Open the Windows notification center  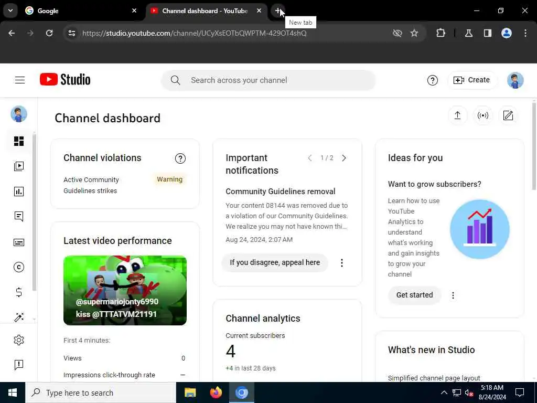(x=520, y=393)
